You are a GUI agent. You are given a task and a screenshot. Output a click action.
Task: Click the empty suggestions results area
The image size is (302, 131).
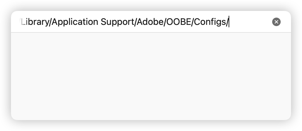(151, 76)
